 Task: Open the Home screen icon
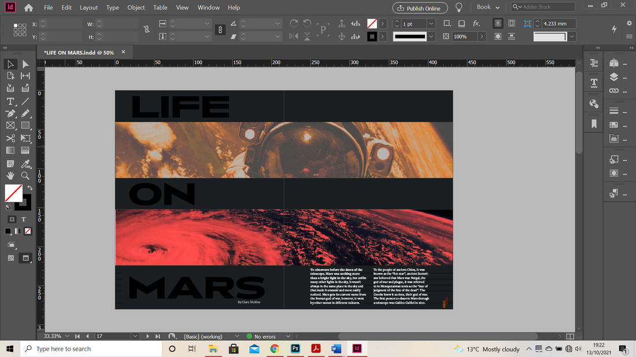click(x=28, y=7)
